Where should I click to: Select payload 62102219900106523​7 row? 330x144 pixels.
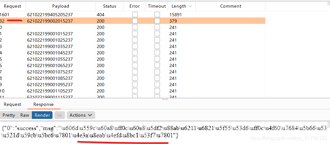click(x=133, y=65)
